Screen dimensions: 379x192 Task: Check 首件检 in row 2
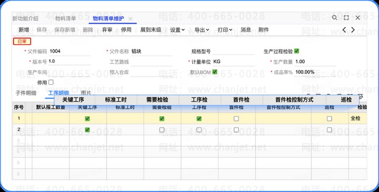point(236,130)
